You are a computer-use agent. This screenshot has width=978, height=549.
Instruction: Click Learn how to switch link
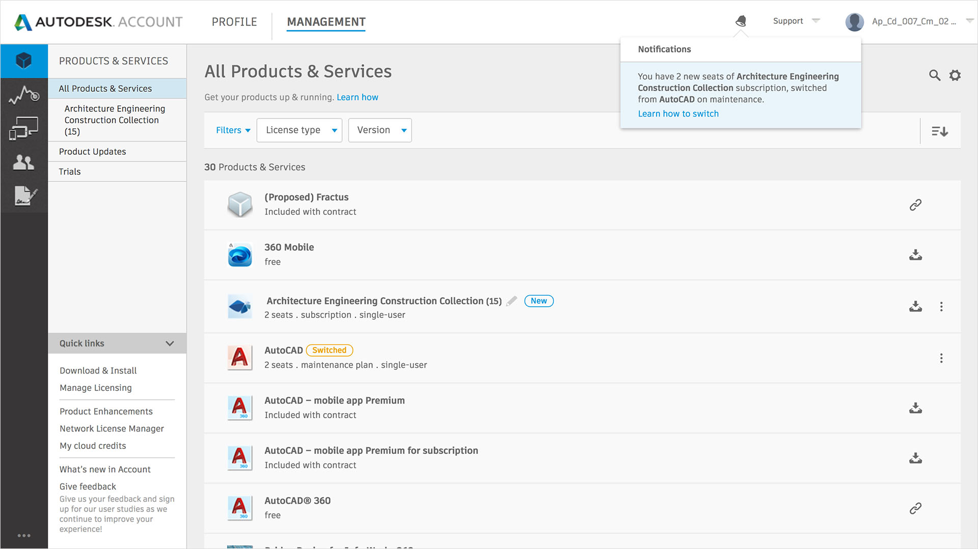coord(678,114)
